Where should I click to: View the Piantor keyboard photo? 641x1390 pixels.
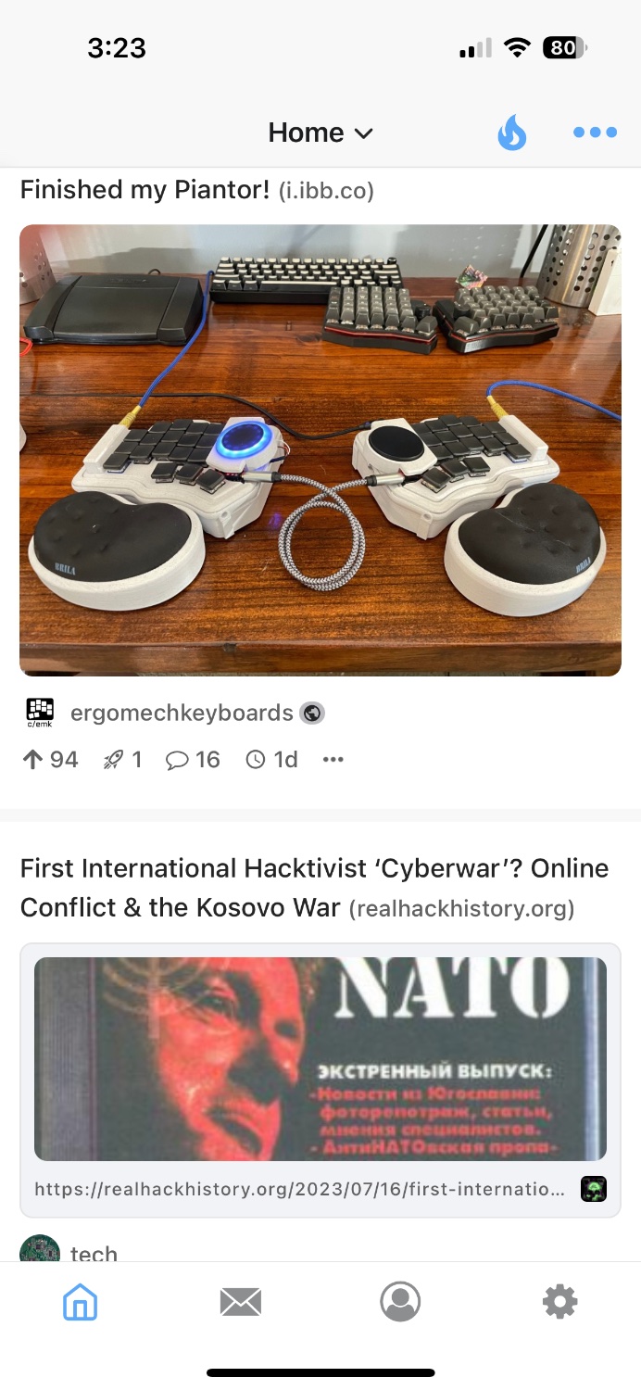point(320,450)
